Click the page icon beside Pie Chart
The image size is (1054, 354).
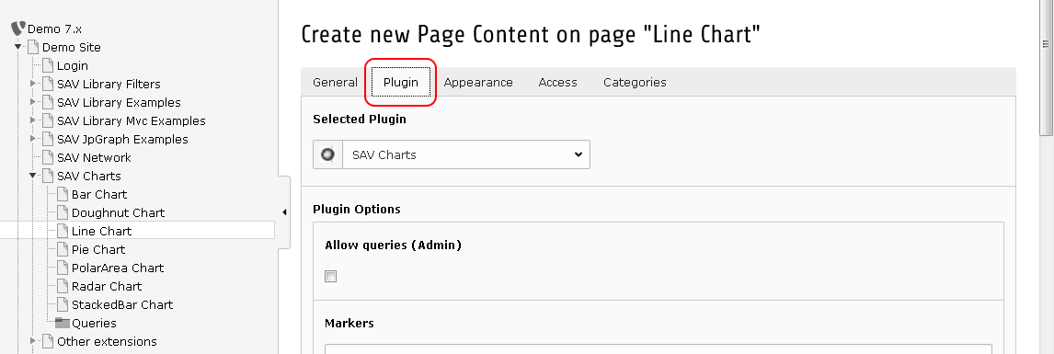point(63,249)
